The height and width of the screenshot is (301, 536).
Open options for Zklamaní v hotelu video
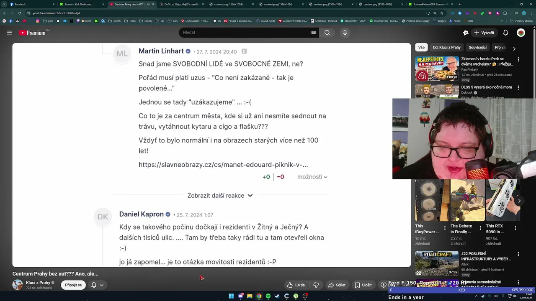coord(518,60)
